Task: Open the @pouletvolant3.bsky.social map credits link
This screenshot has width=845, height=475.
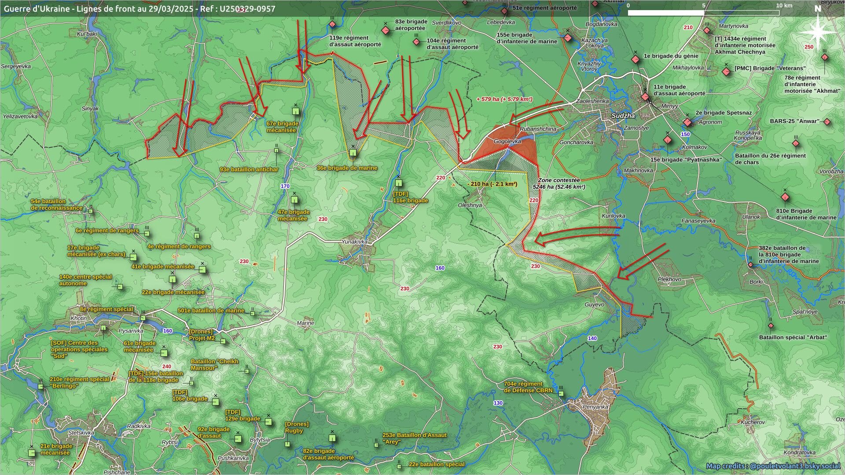Action: (x=773, y=466)
